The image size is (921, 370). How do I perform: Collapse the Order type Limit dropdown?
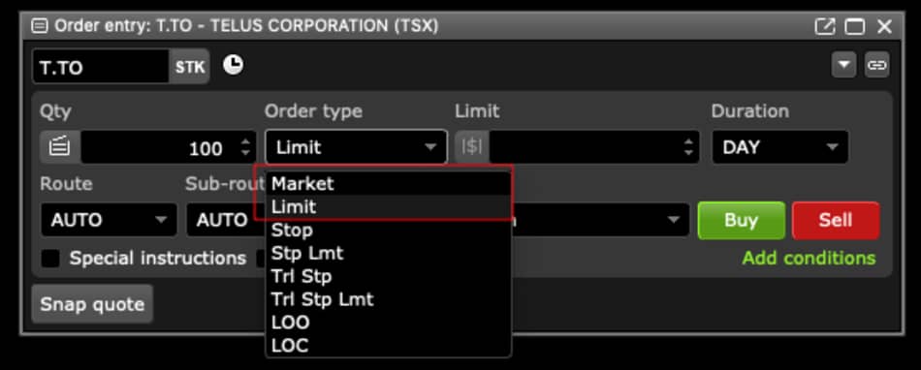356,147
